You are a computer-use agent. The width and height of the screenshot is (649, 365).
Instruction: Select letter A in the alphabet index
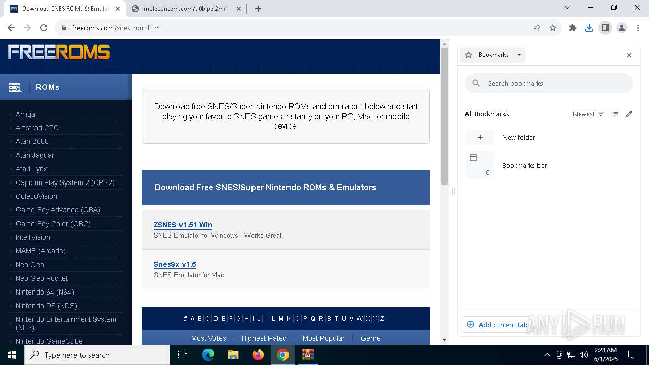192,319
